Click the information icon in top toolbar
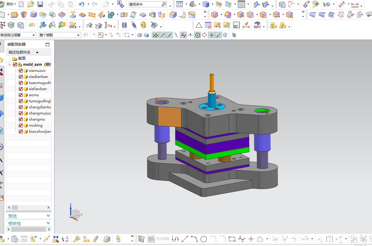Screen dimensions: 372x246 point(121,4)
